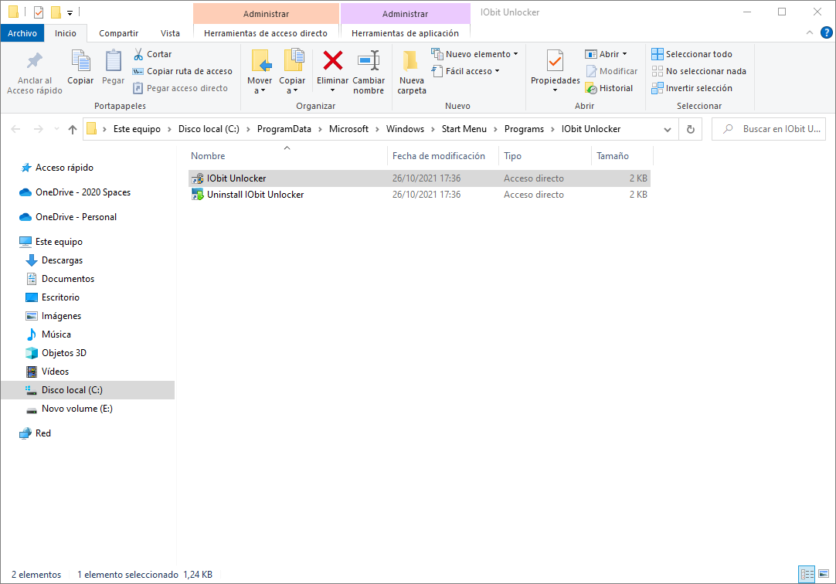
Task: Click Start Menu in the address path
Action: coord(464,129)
